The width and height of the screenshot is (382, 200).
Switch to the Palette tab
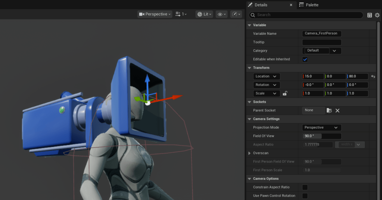[x=309, y=5]
